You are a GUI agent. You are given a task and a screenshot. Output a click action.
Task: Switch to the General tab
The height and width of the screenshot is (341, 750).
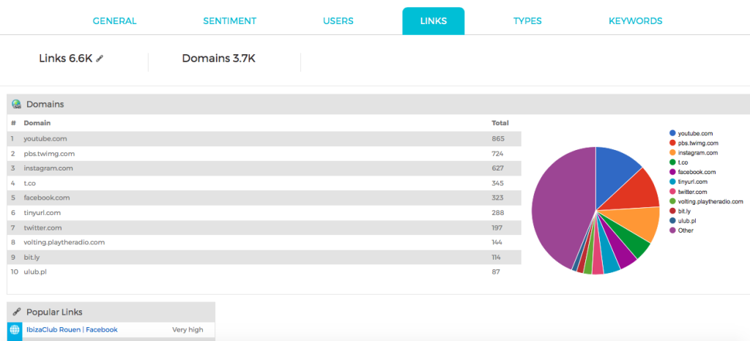pos(115,21)
